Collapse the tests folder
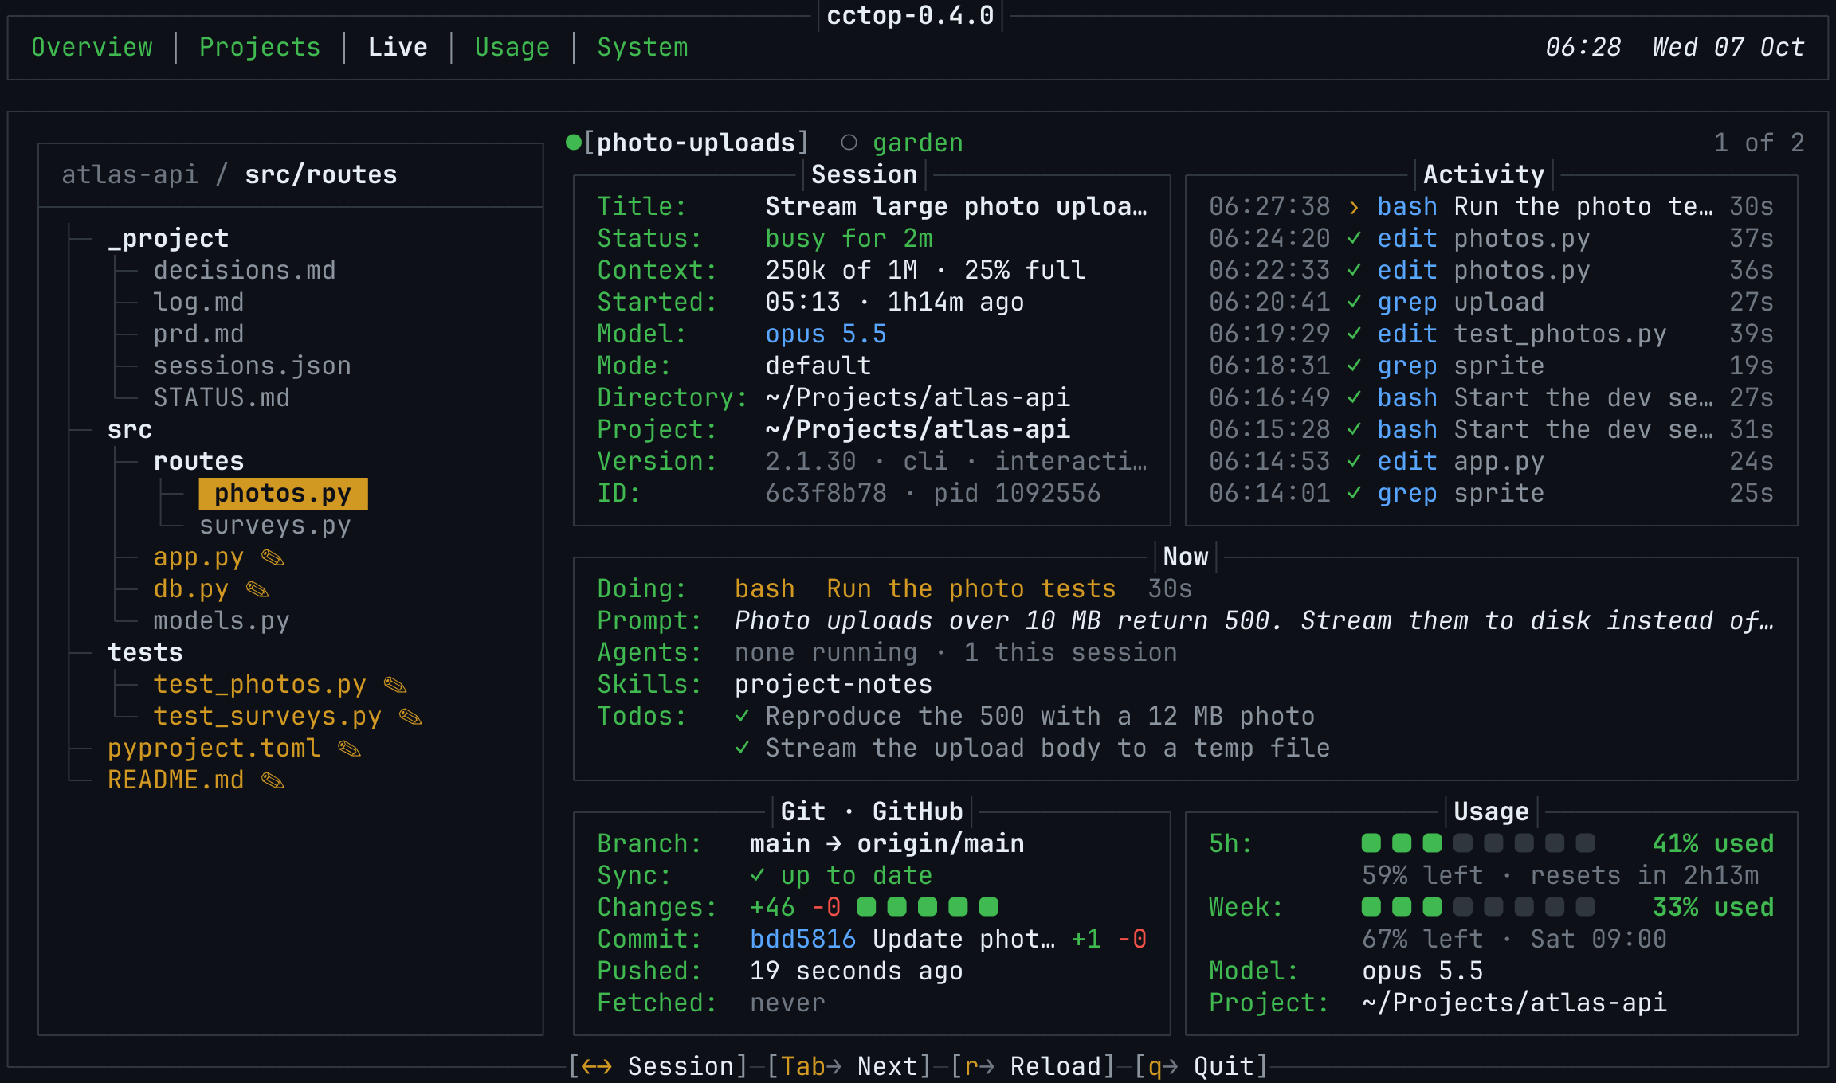 click(145, 652)
